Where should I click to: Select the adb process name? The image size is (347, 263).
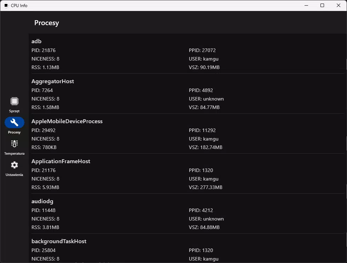[36, 41]
